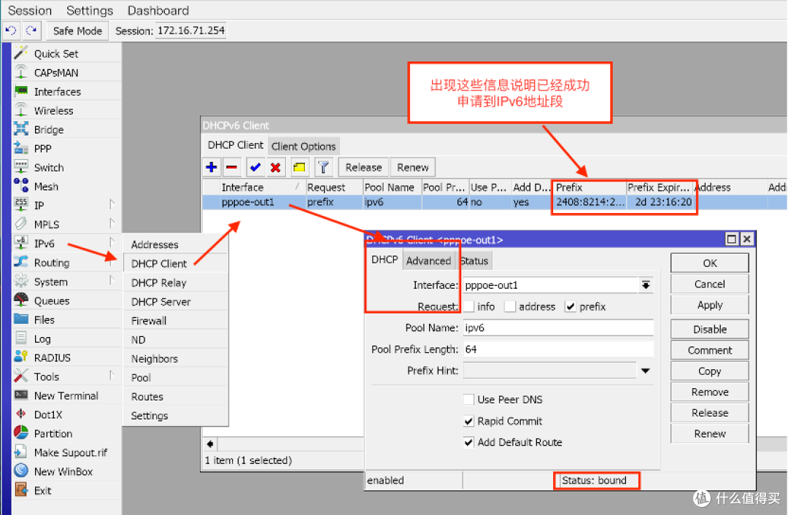This screenshot has height=515, width=788.
Task: Toggle Rapid Commit checkbox
Action: pos(468,421)
